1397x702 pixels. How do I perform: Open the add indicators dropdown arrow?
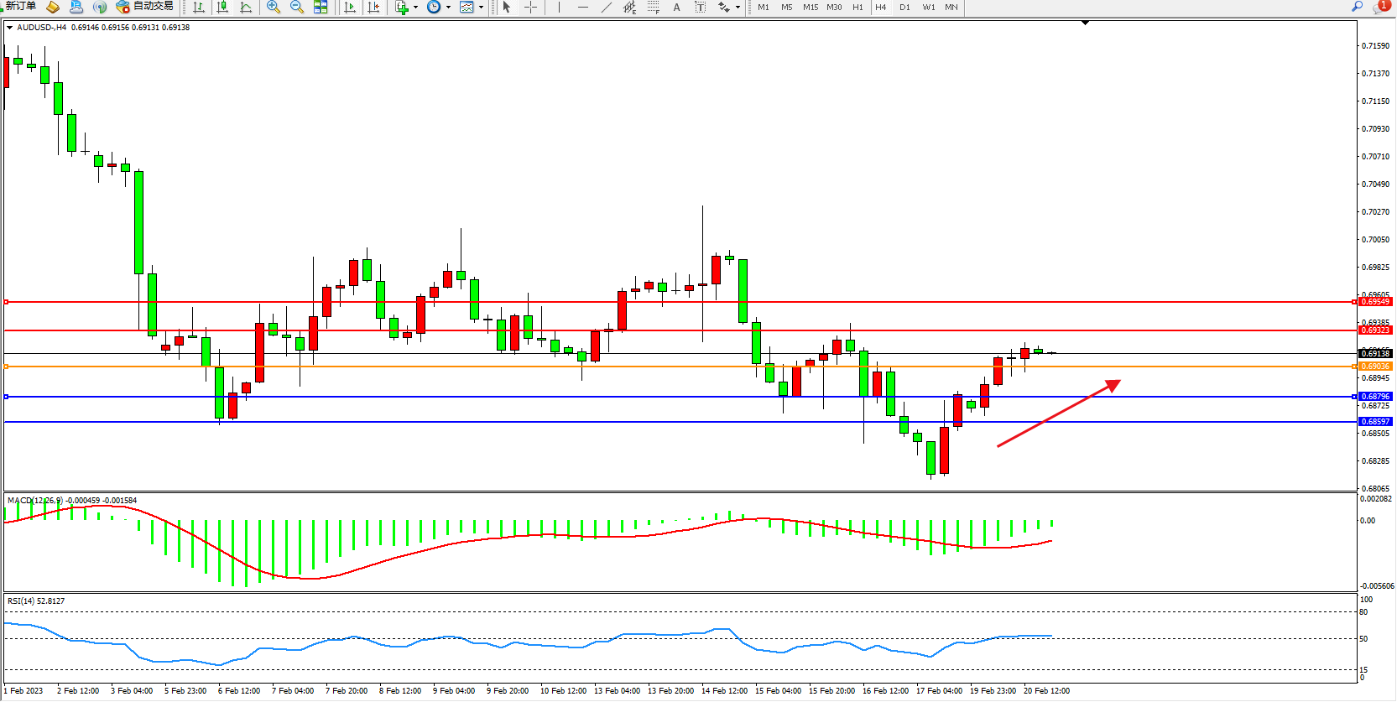tap(415, 8)
